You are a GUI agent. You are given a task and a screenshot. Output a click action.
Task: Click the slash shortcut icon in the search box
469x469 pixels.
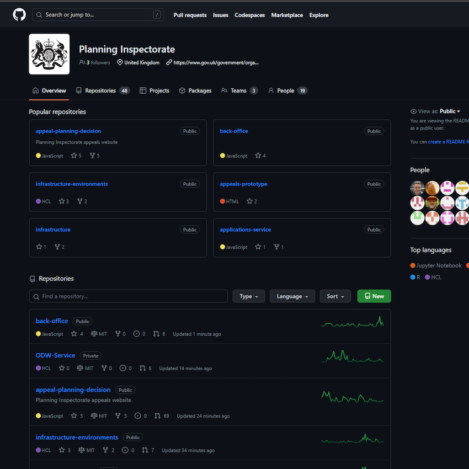[157, 15]
